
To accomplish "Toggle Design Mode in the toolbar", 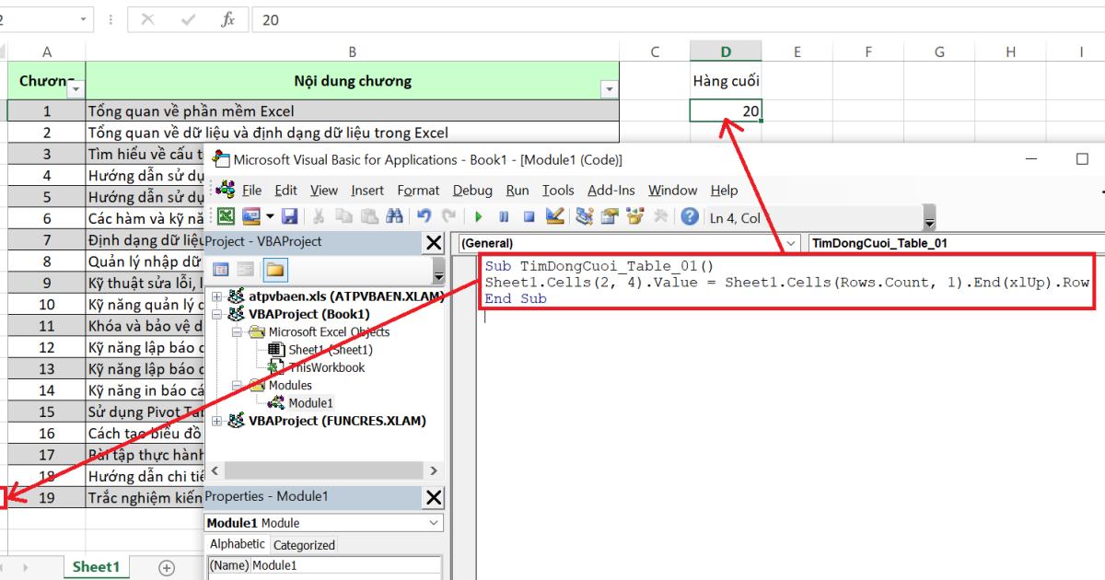I will pyautogui.click(x=552, y=215).
